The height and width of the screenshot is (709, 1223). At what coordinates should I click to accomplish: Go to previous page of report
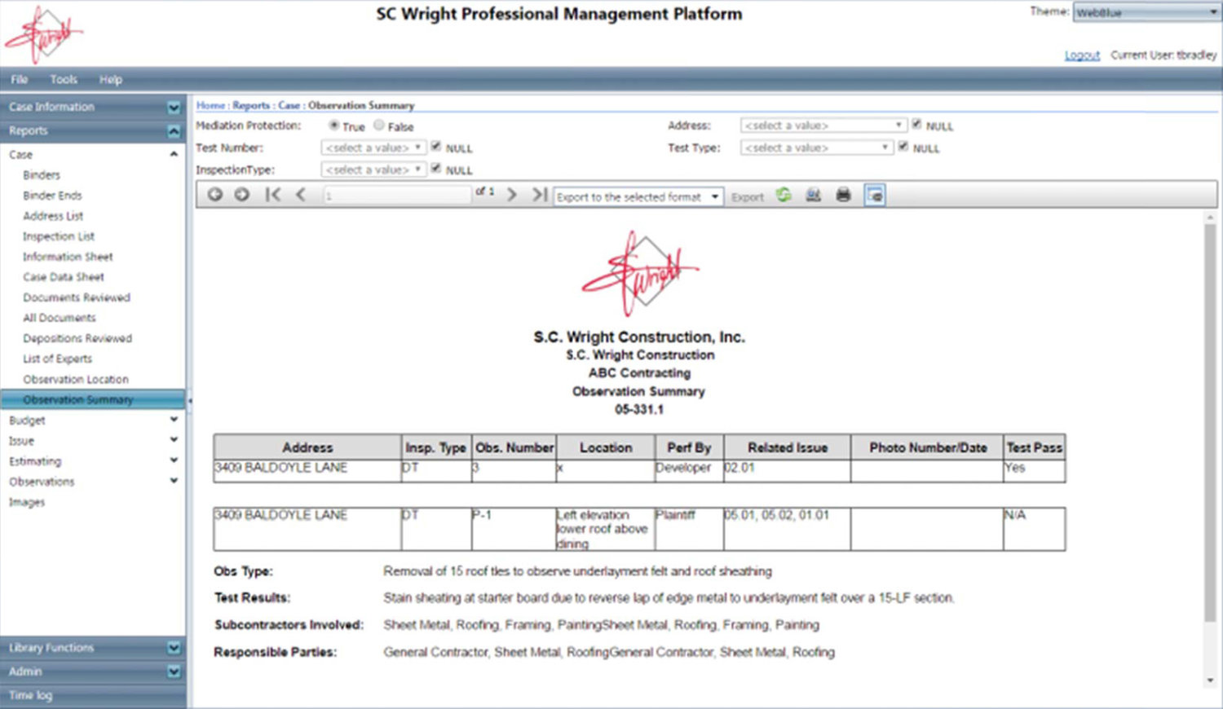[x=301, y=195]
